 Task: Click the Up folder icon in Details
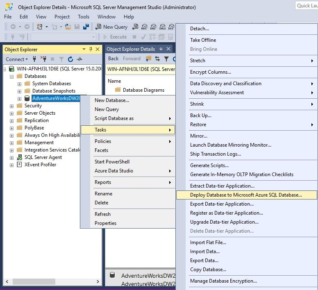point(148,59)
